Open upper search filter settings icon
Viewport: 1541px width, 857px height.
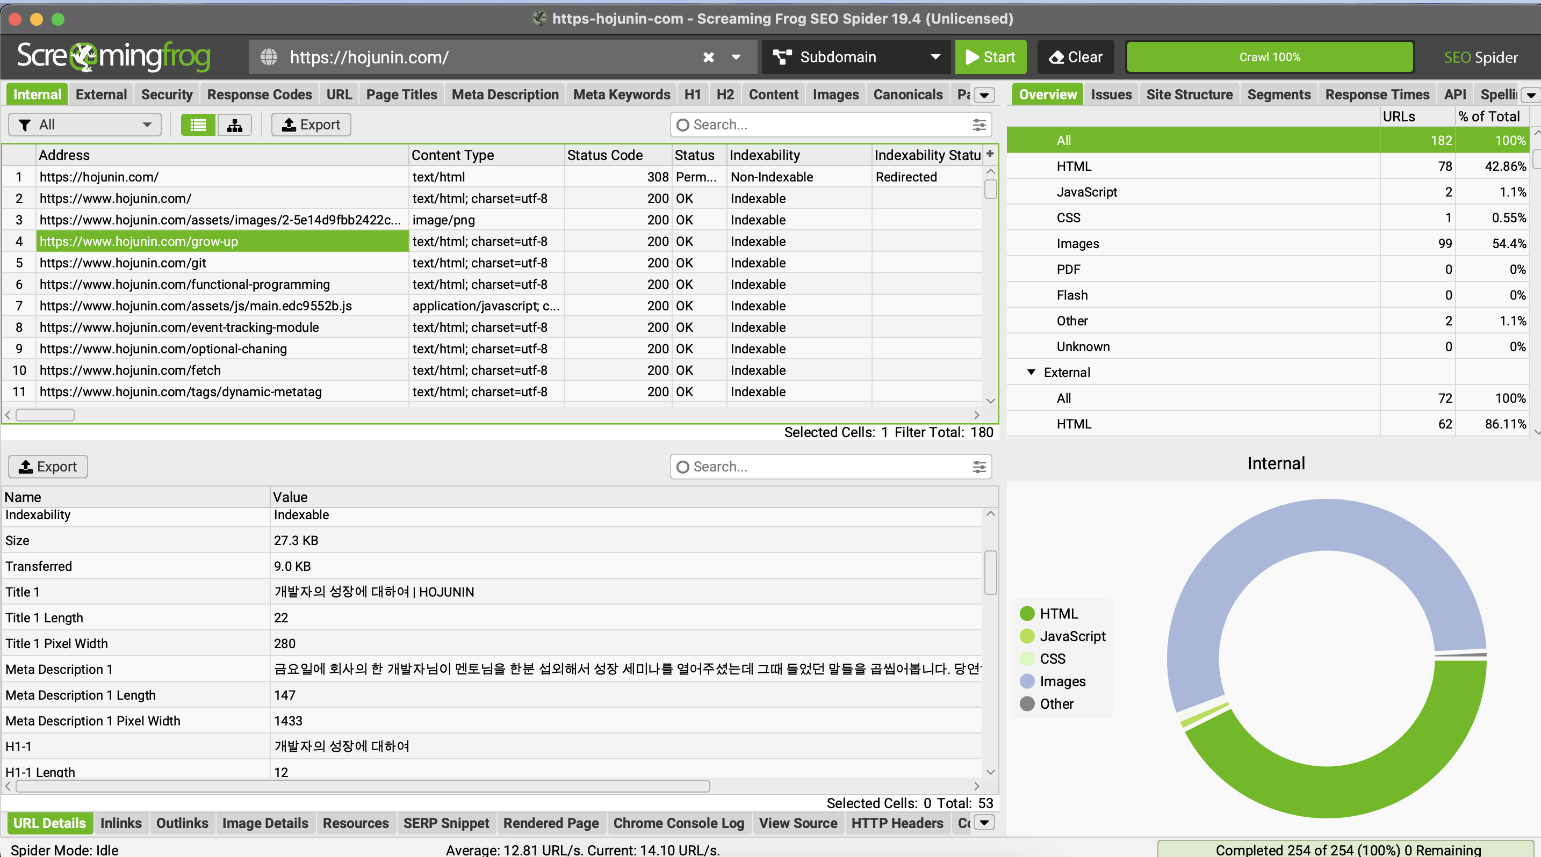point(978,124)
